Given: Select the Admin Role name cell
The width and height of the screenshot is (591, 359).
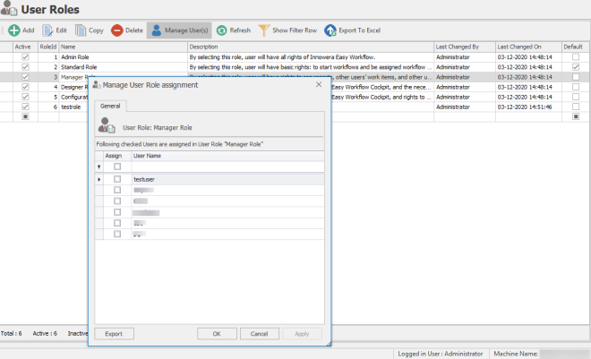Looking at the screenshot, I should coord(123,57).
